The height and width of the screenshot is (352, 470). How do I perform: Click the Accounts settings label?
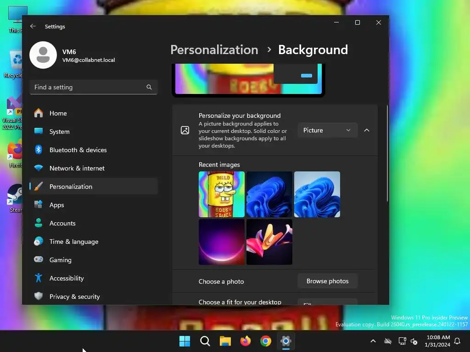[62, 223]
